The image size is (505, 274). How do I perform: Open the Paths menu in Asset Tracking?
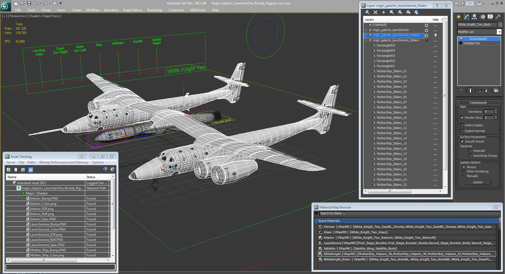point(32,162)
